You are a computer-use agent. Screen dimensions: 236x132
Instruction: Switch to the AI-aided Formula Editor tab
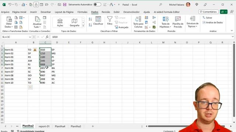(167, 12)
